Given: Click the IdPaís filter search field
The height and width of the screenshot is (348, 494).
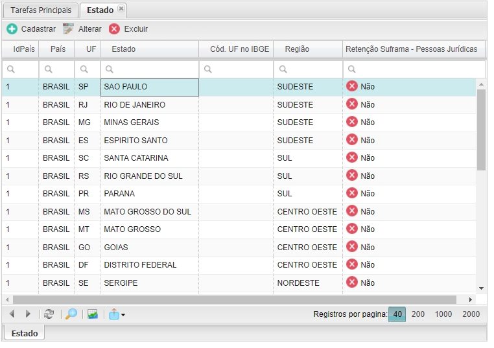Looking at the screenshot, I should click(x=21, y=69).
